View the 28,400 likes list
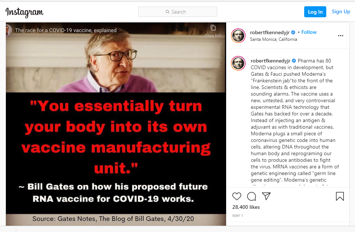 pos(246,207)
